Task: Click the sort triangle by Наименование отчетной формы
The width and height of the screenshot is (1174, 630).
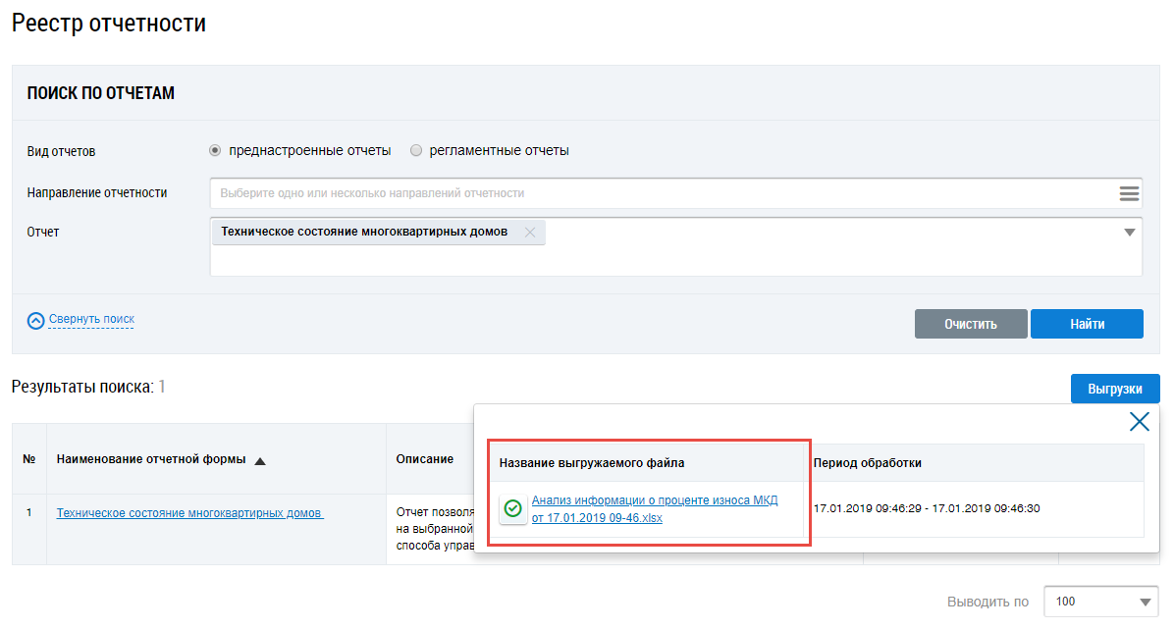Action: (x=260, y=460)
